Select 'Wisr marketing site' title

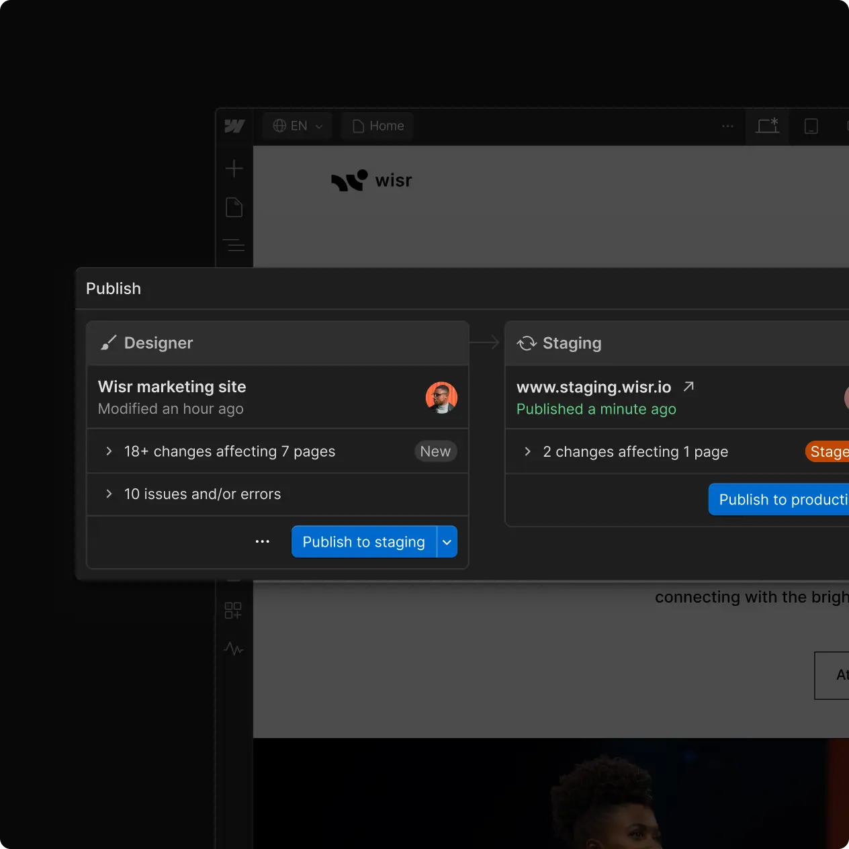[x=172, y=387]
